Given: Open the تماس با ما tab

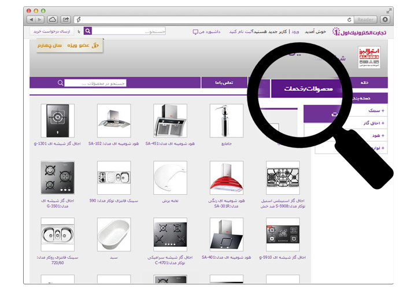Looking at the screenshot, I should 224,83.
